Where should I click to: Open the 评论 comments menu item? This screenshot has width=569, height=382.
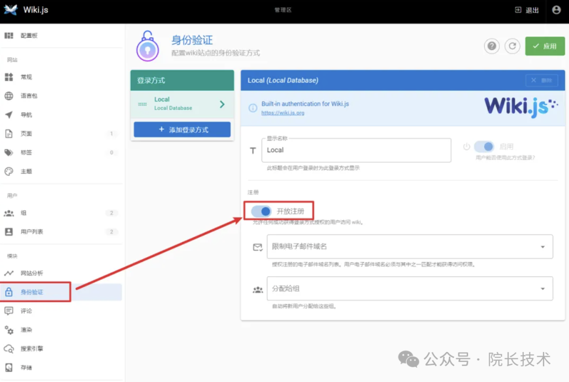coord(62,310)
